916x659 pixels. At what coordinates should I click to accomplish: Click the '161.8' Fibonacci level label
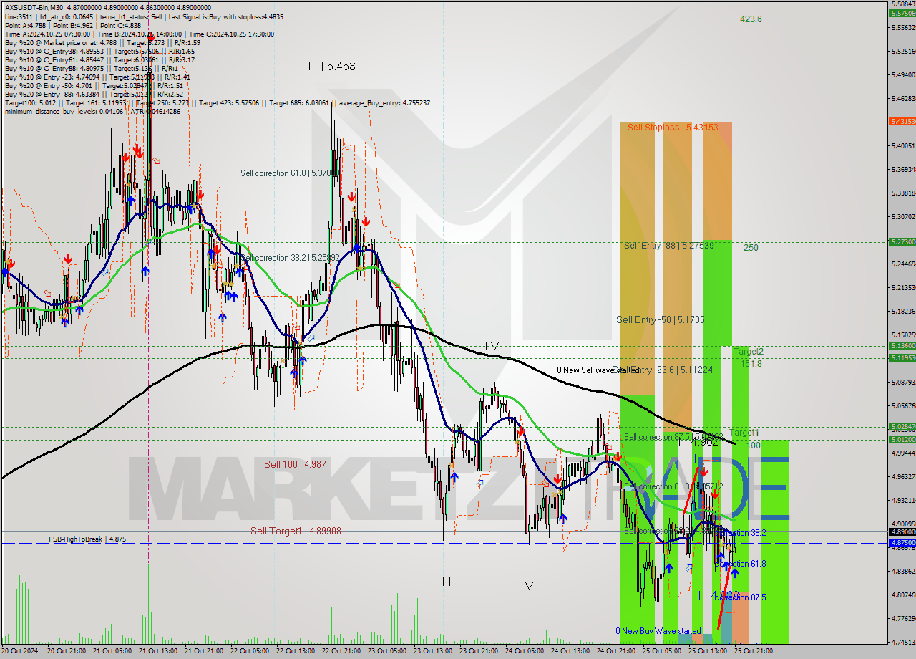(751, 364)
